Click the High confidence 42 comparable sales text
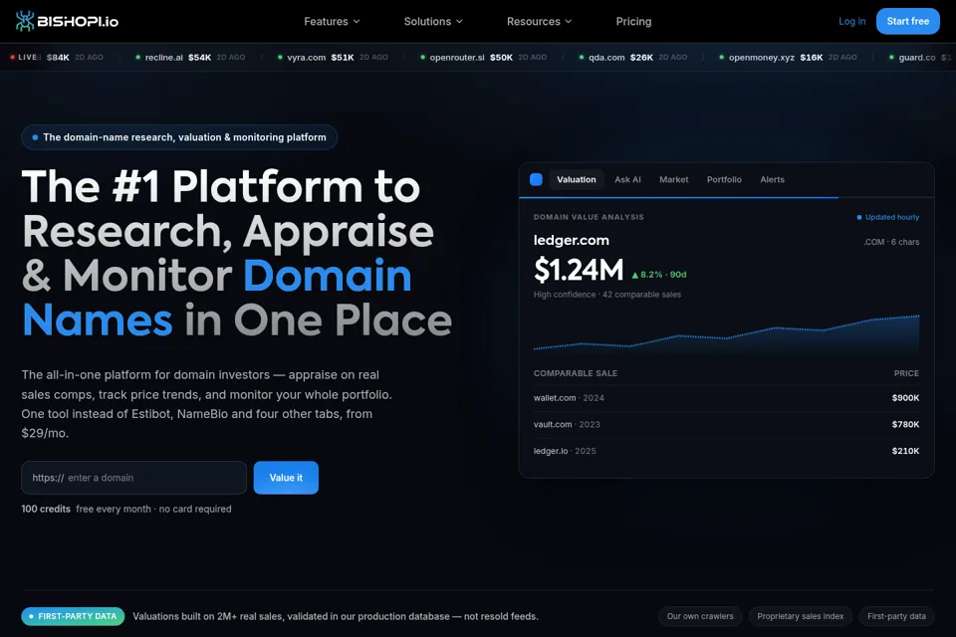956x637 pixels. click(607, 295)
